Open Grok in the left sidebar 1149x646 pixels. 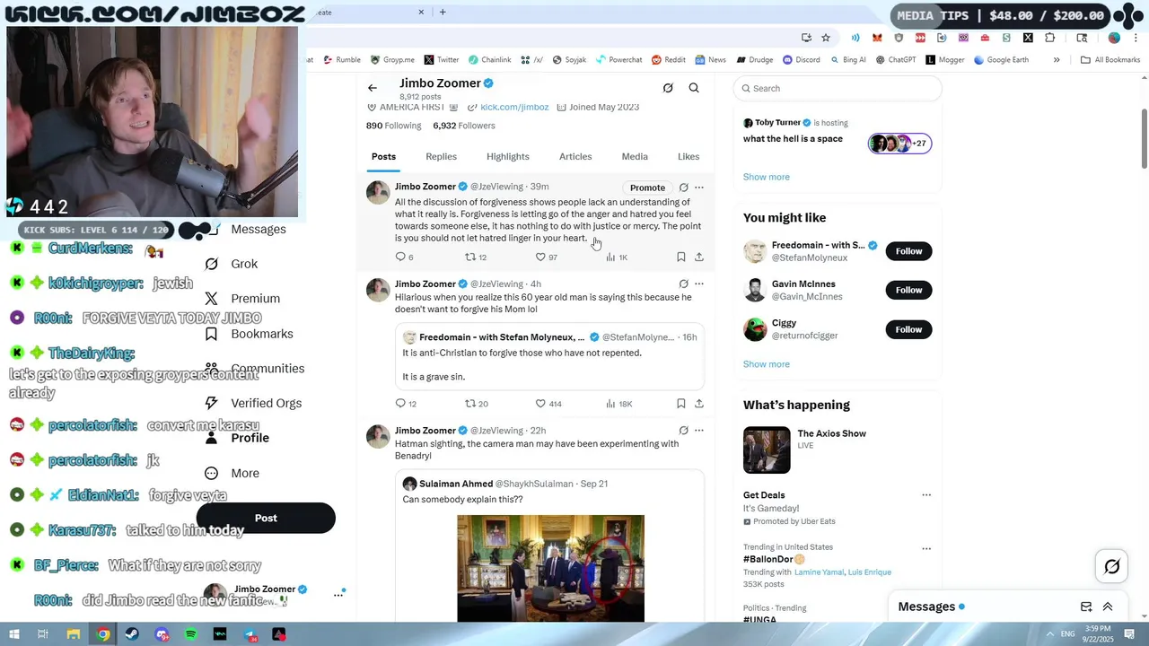pos(232,264)
